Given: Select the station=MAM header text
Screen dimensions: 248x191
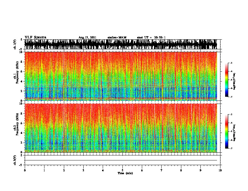Looking at the screenshot, I should click(117, 37).
